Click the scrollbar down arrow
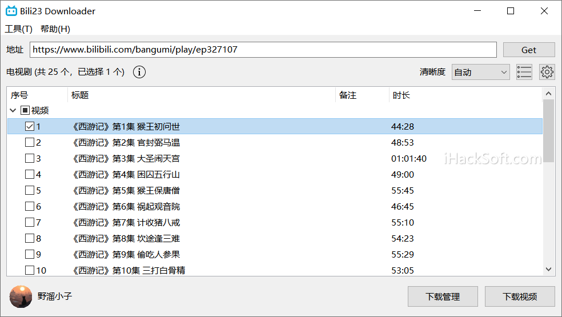 pos(548,269)
